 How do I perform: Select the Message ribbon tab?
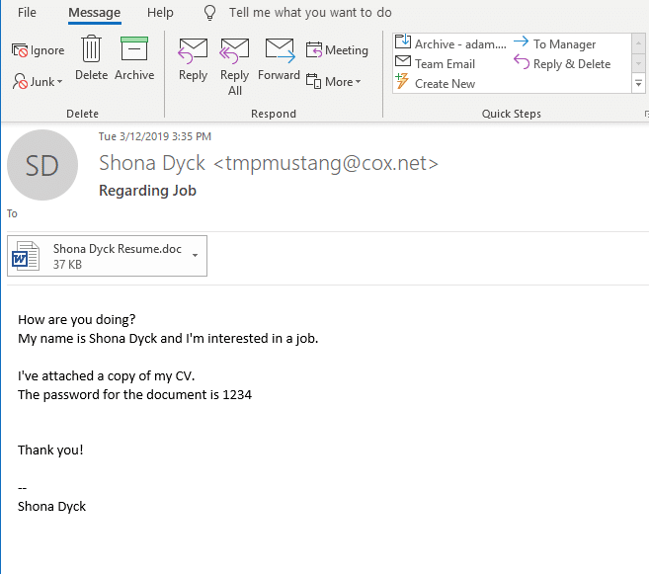pos(95,13)
